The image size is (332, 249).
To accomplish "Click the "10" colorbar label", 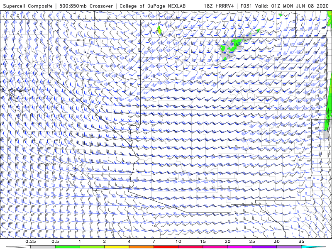I will [178, 242].
